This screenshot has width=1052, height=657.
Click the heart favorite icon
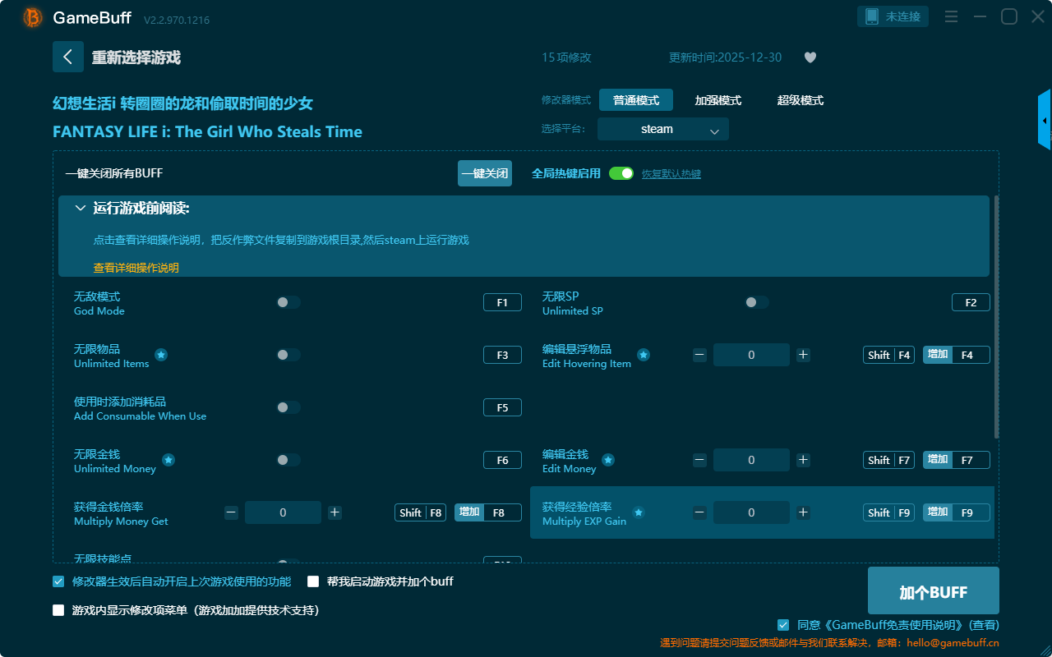pyautogui.click(x=810, y=57)
